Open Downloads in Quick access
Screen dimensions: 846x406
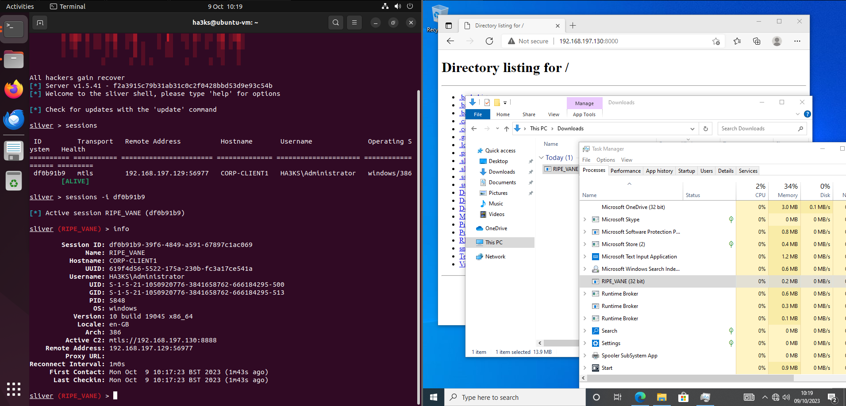point(502,172)
